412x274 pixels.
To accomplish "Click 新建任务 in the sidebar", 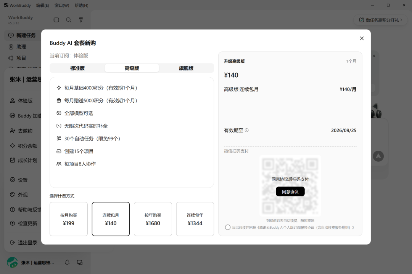I will [x=23, y=35].
